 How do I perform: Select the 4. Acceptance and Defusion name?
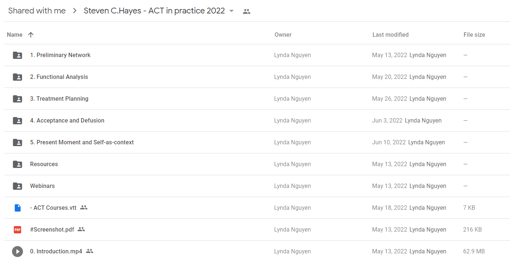click(x=67, y=121)
